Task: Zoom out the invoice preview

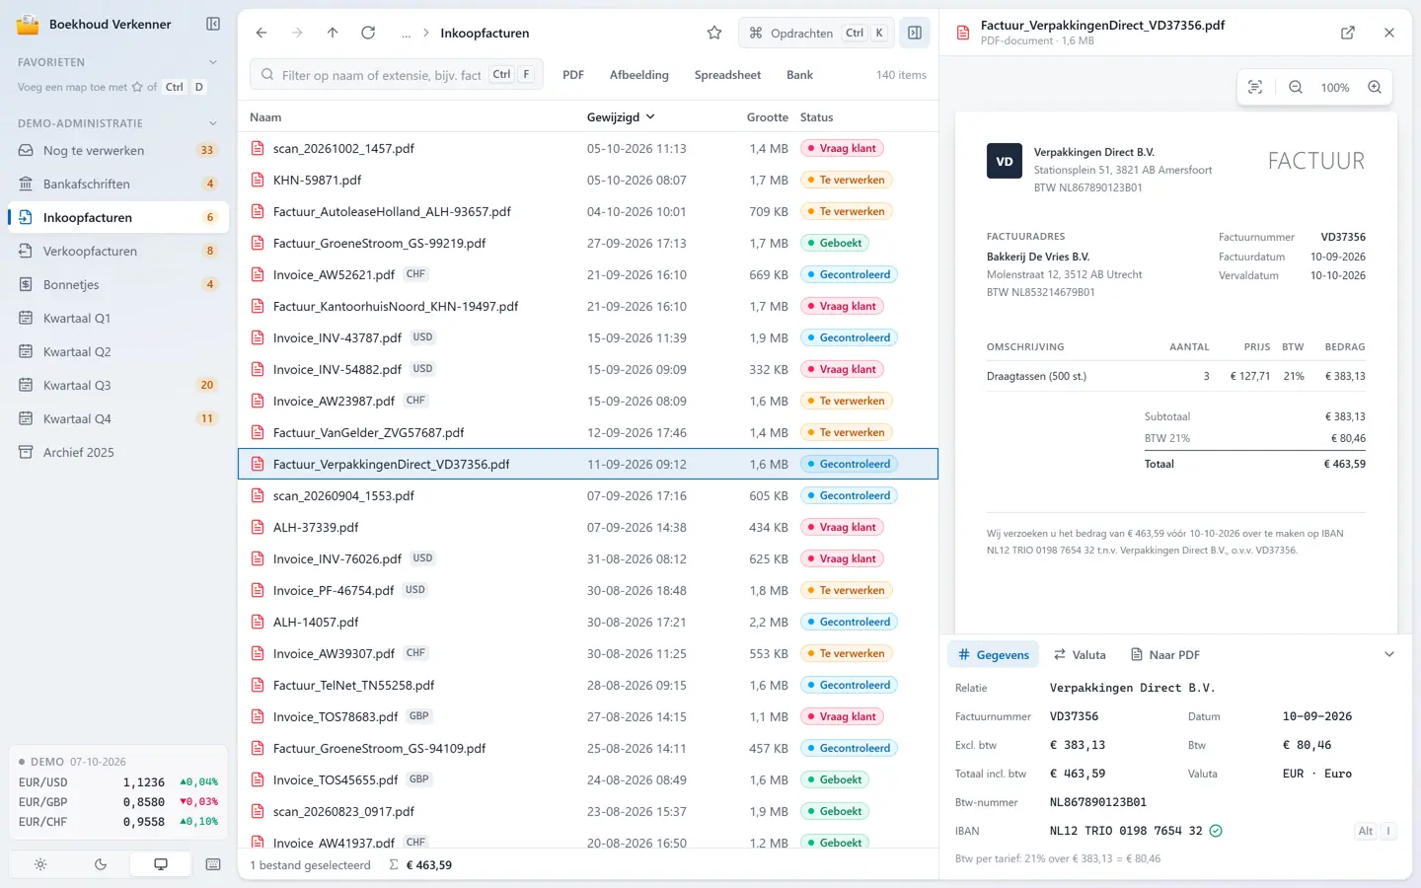Action: coord(1296,87)
